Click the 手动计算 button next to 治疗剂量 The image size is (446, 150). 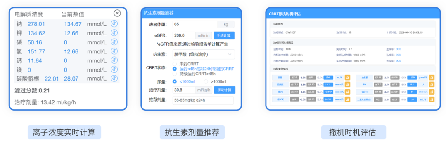tap(224, 90)
